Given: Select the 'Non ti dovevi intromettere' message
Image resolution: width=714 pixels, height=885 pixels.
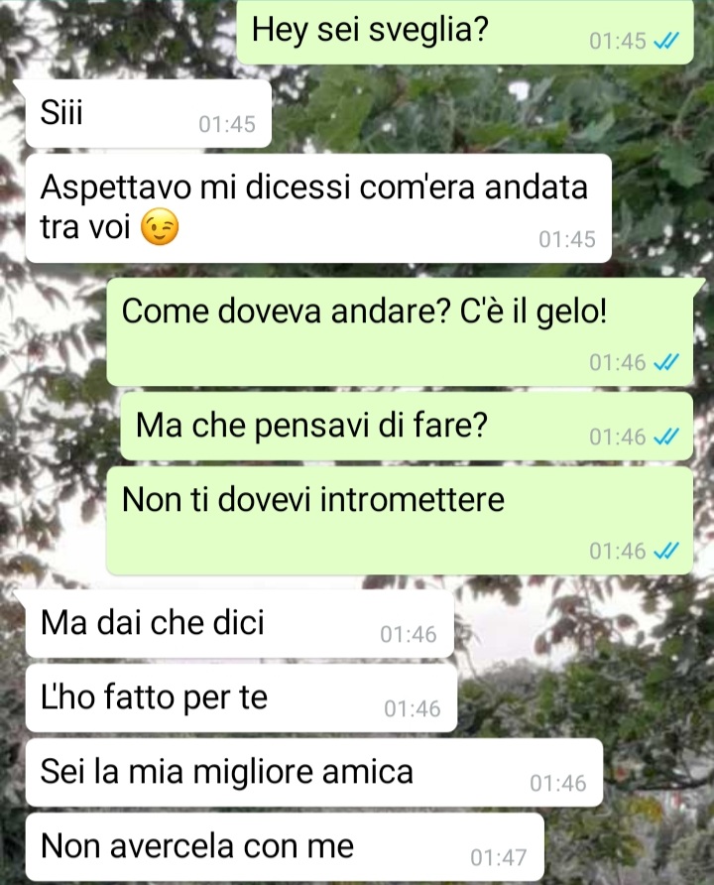Looking at the screenshot, I should (x=400, y=521).
